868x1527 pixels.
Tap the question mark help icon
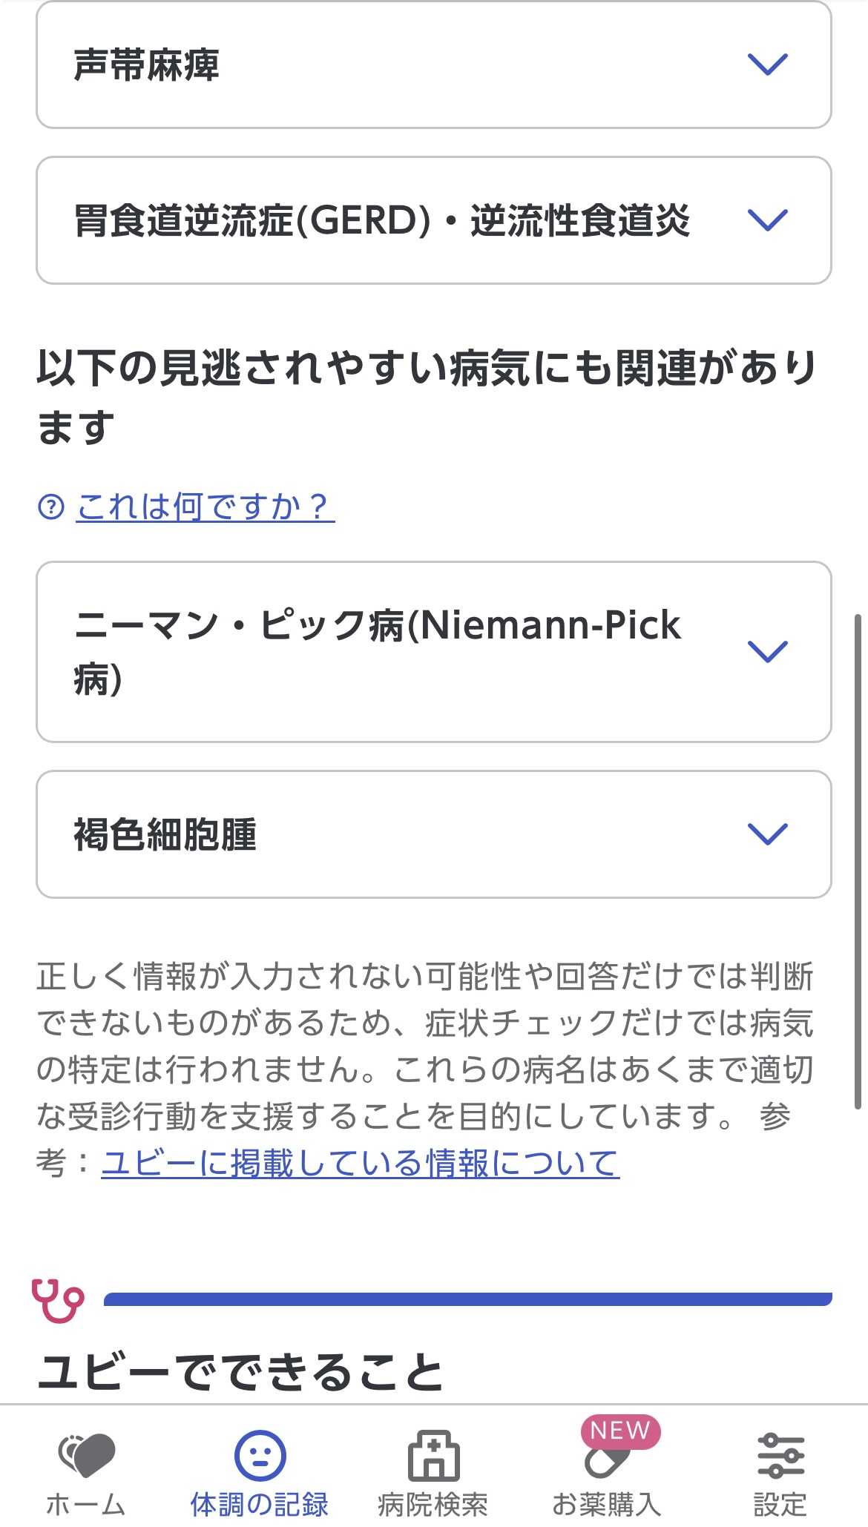(x=51, y=507)
